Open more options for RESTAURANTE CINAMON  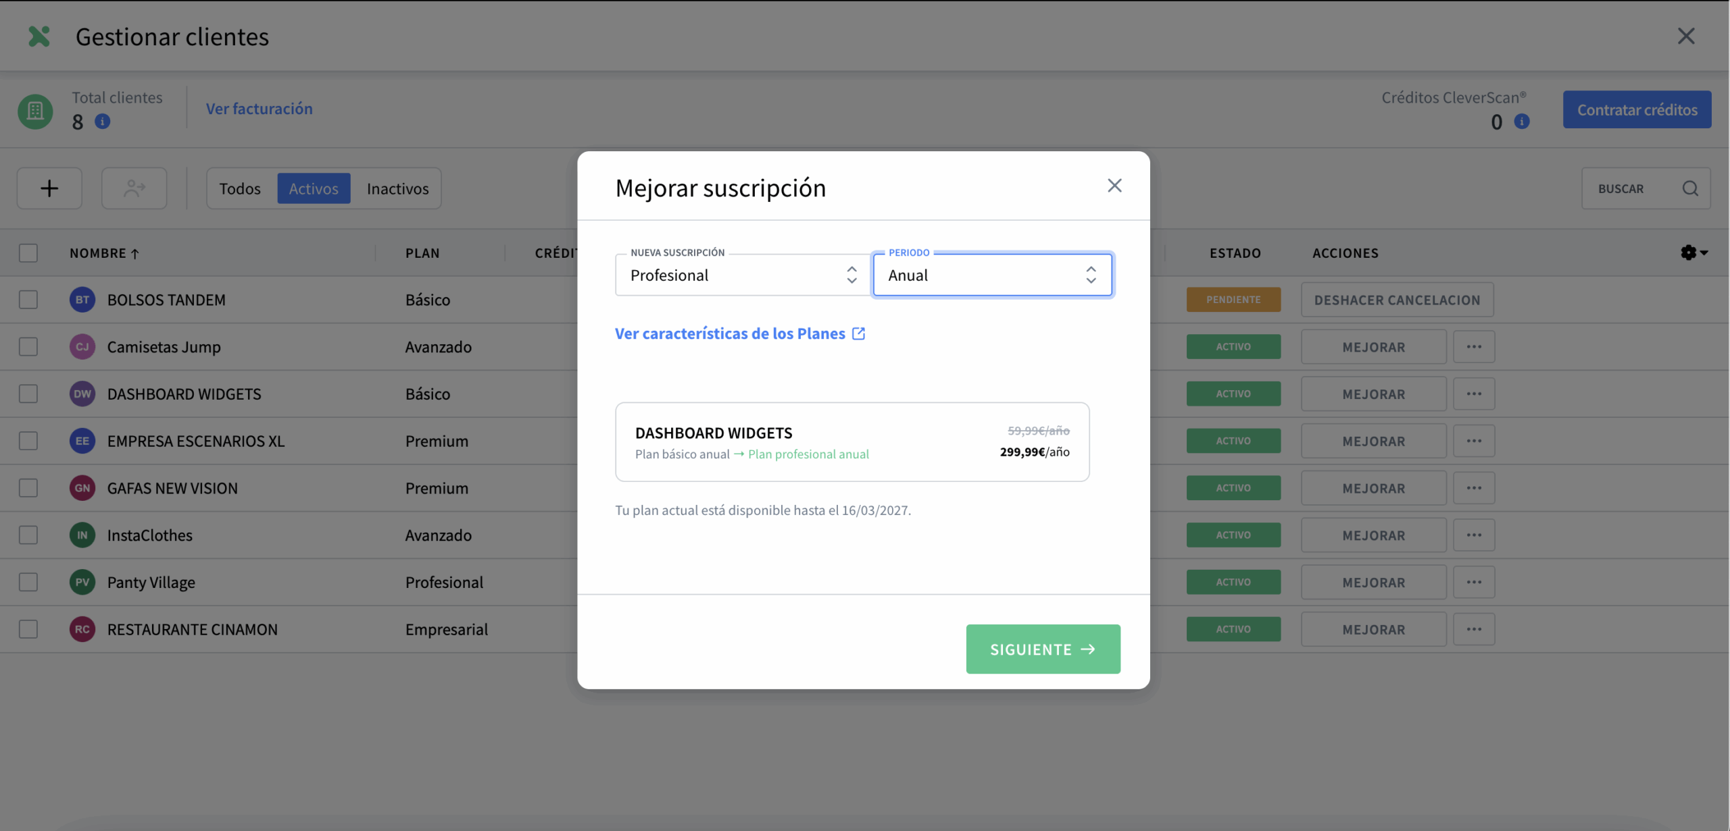1474,629
